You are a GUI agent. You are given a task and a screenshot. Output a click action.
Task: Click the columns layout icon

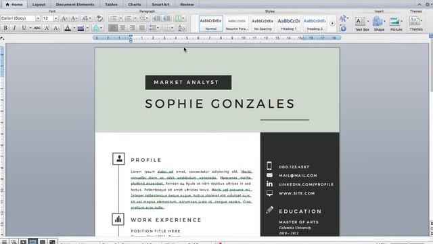tap(179, 18)
